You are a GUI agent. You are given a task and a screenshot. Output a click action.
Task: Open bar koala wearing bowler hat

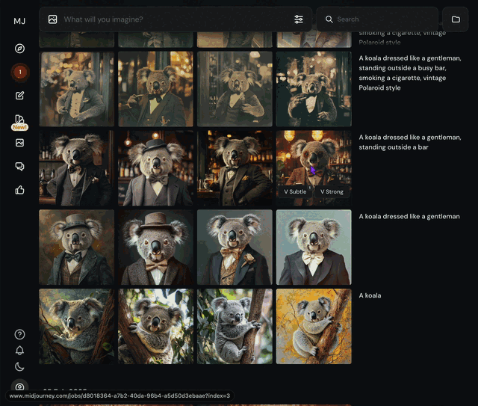pyautogui.click(x=155, y=168)
